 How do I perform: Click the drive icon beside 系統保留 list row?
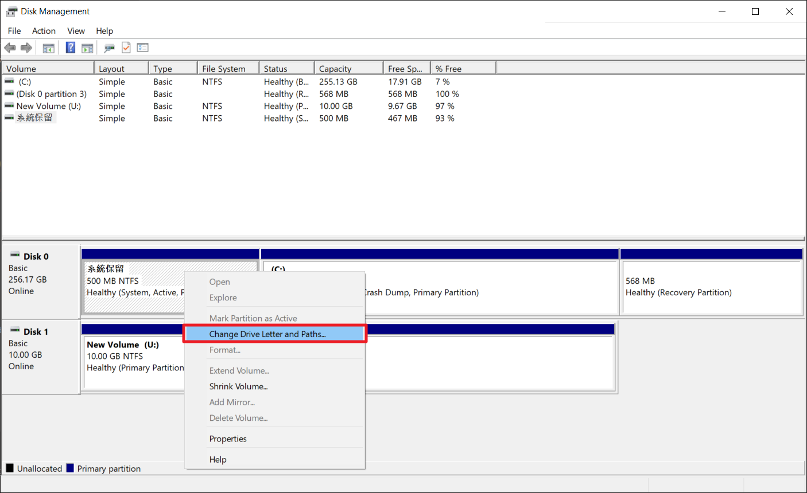click(x=10, y=118)
